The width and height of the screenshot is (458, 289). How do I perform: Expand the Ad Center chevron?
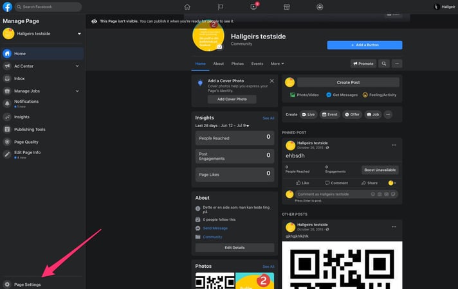point(77,66)
